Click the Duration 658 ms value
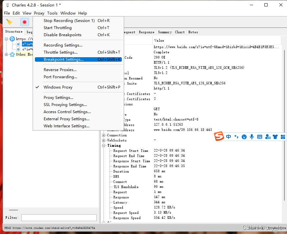Viewport: 287px width, 234px height. click(159, 171)
